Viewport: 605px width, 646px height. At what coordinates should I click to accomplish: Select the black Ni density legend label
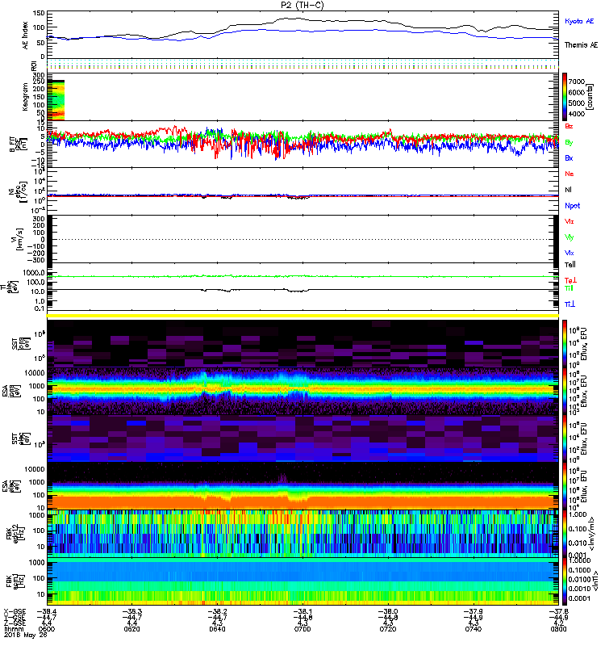(568, 190)
